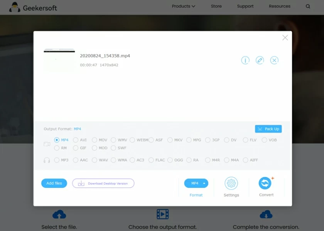Remove the file with the circled X icon
Image resolution: width=324 pixels, height=231 pixels.
pos(274,60)
